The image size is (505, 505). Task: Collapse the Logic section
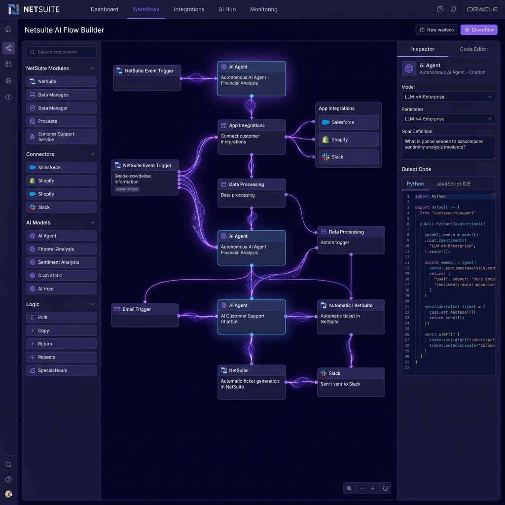point(92,304)
